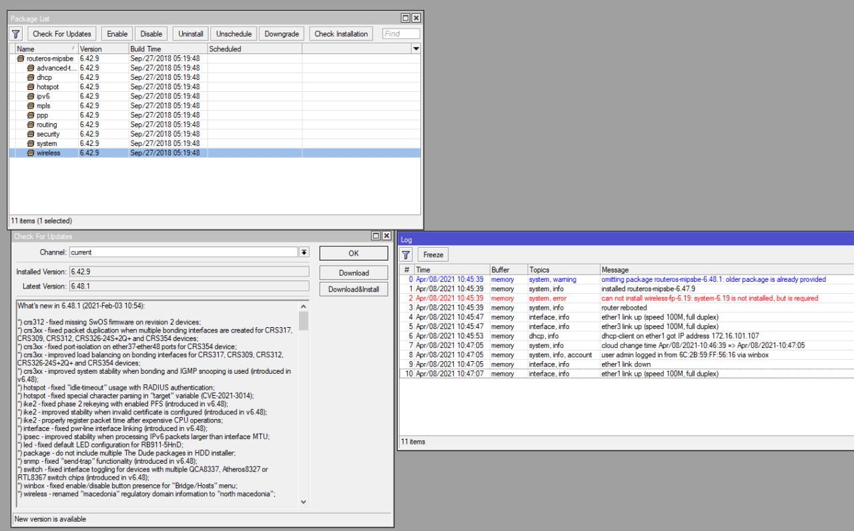
Task: Sort log by Message column
Action: pyautogui.click(x=727, y=270)
